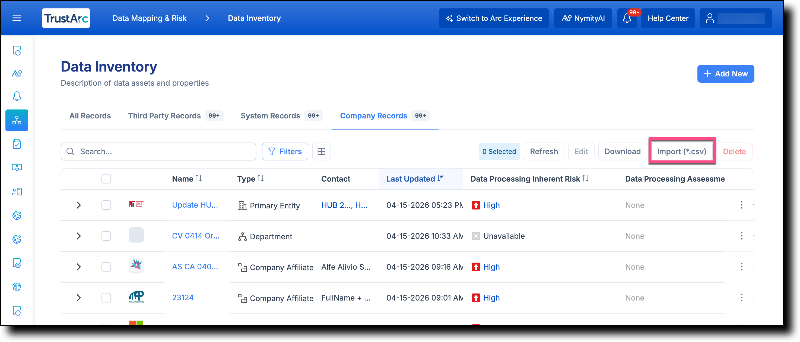Screen dimensions: 800x342
Task: Focus the Search input field
Action: tap(158, 151)
